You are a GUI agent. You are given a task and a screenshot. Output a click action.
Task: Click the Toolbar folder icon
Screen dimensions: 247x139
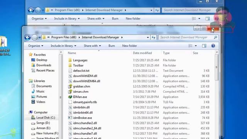(x=70, y=65)
